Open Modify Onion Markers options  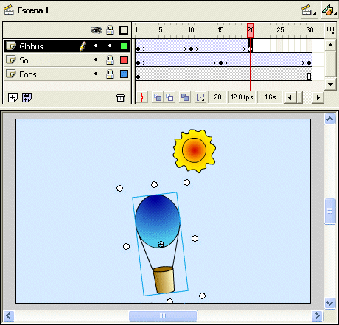[x=200, y=97]
